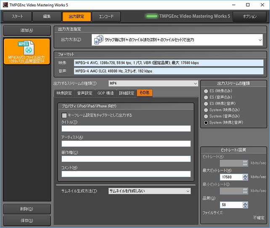
Task: Open the 詳細設定 tab
Action: pos(127,93)
